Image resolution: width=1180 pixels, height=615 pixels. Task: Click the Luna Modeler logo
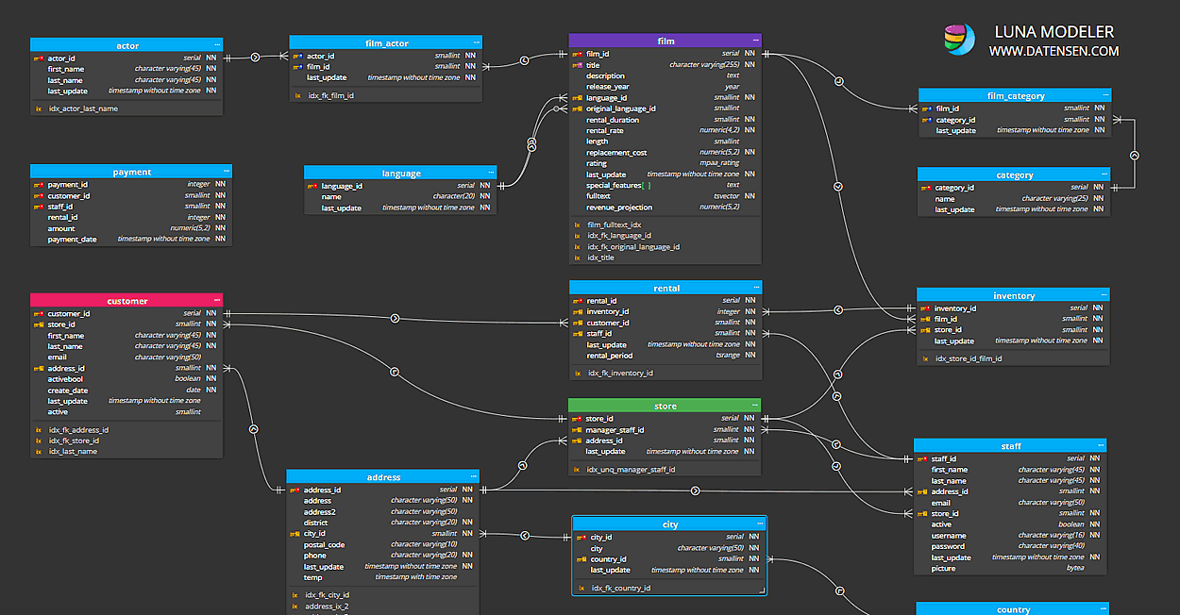click(x=958, y=40)
